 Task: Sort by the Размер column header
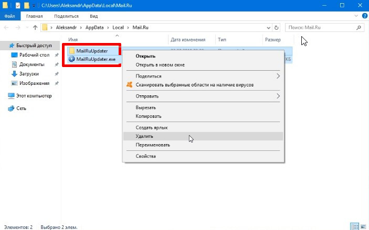[x=273, y=40]
